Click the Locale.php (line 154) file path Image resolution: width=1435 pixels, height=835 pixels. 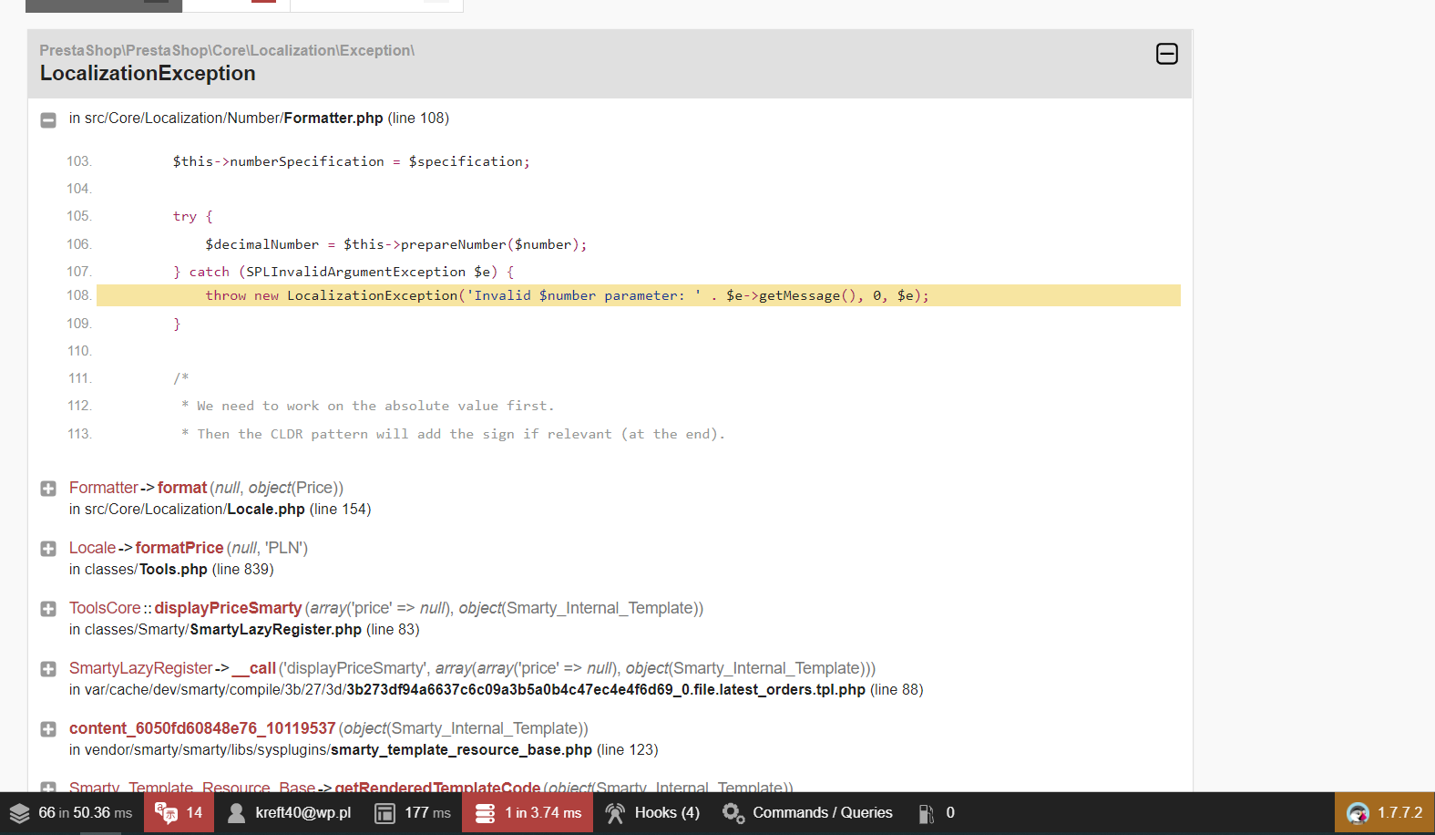coord(220,510)
